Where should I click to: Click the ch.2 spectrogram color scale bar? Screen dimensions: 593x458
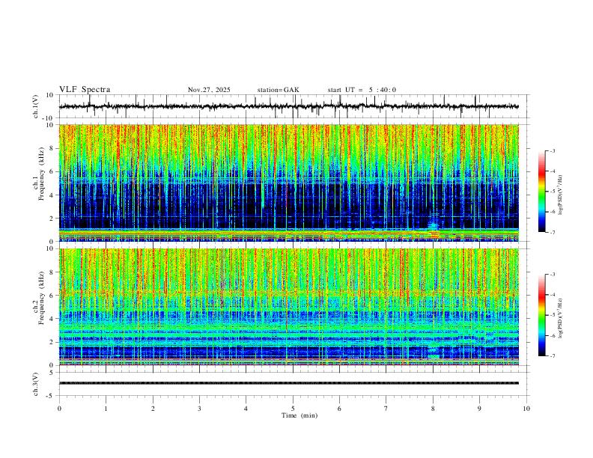[x=541, y=315]
